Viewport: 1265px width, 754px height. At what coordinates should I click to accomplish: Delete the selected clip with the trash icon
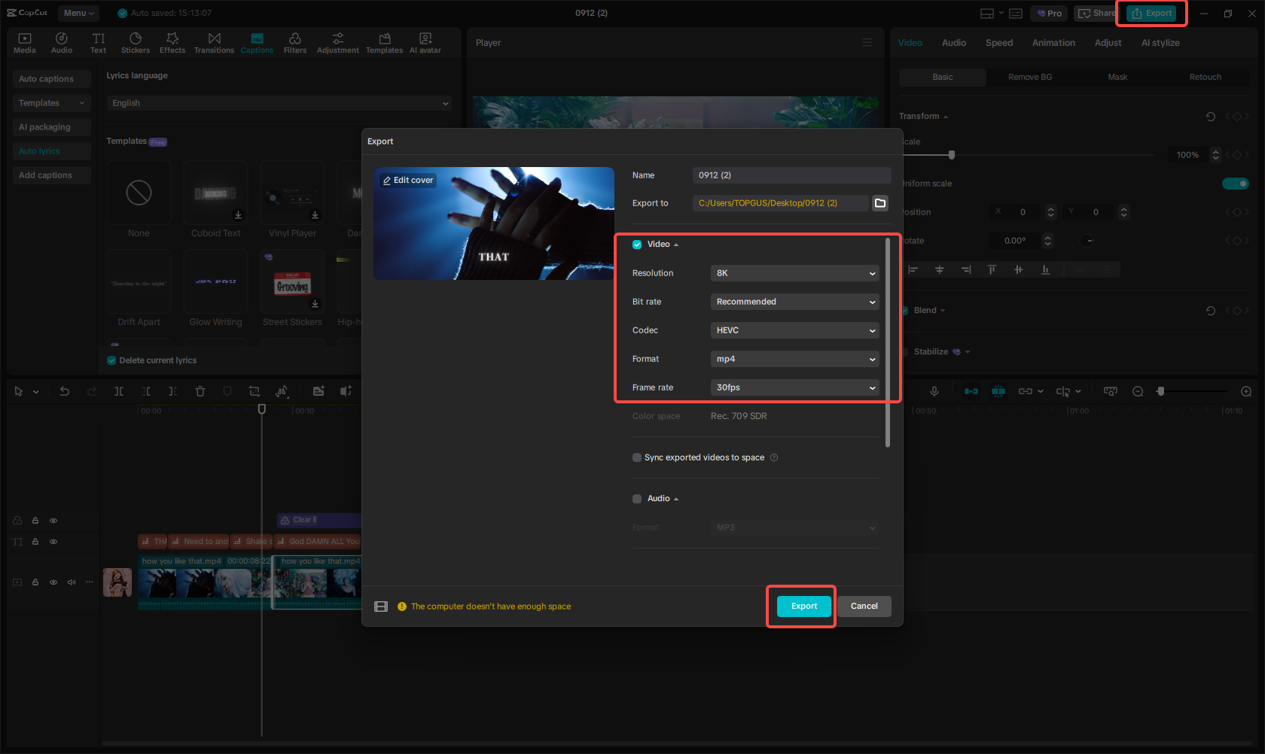[x=200, y=391]
